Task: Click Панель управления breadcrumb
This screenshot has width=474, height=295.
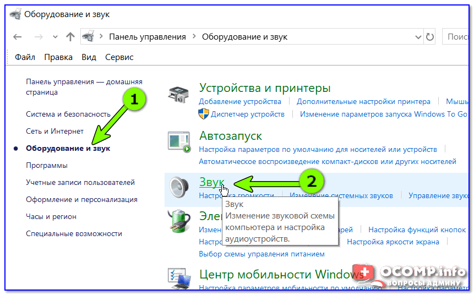Action: 147,37
